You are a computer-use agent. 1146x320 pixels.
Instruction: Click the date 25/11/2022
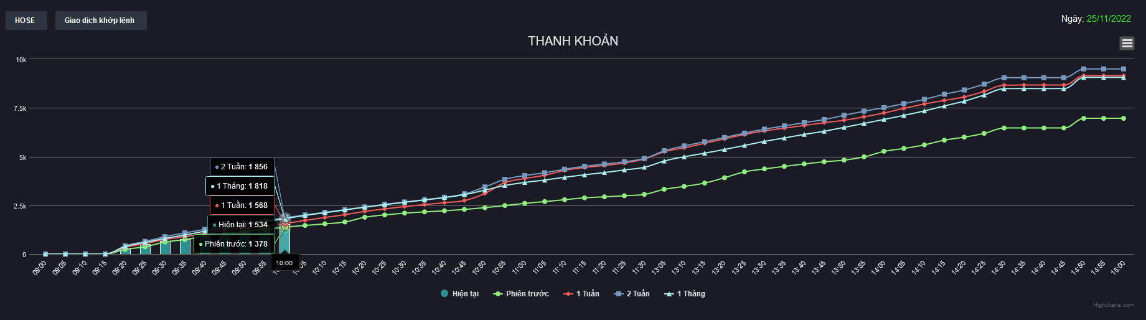1108,19
